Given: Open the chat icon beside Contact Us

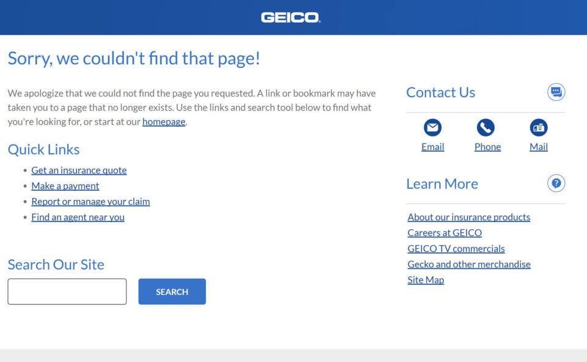Looking at the screenshot, I should [x=556, y=92].
